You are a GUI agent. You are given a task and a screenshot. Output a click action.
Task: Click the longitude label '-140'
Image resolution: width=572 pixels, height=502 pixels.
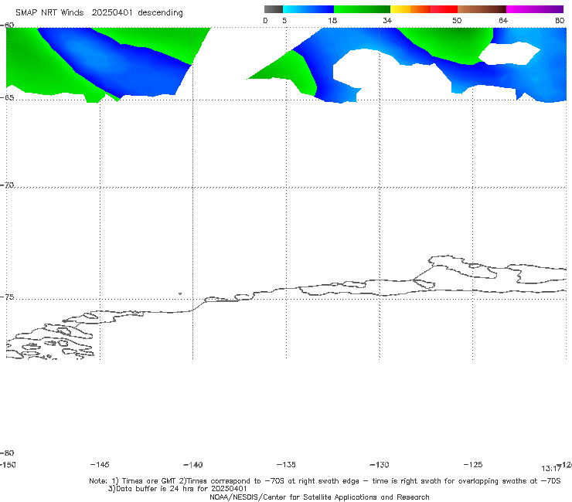point(193,464)
